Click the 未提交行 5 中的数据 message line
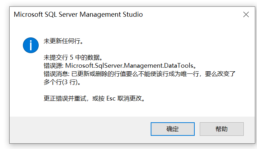The image size is (257, 149). pos(73,57)
